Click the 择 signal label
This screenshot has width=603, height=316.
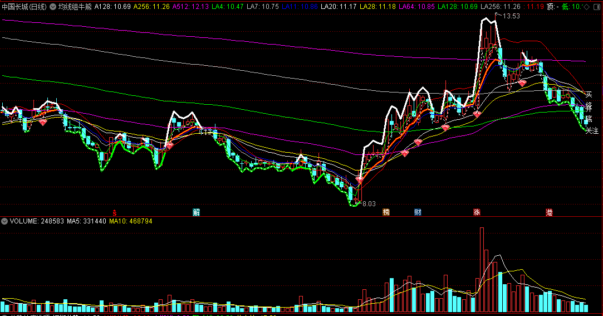[589, 106]
